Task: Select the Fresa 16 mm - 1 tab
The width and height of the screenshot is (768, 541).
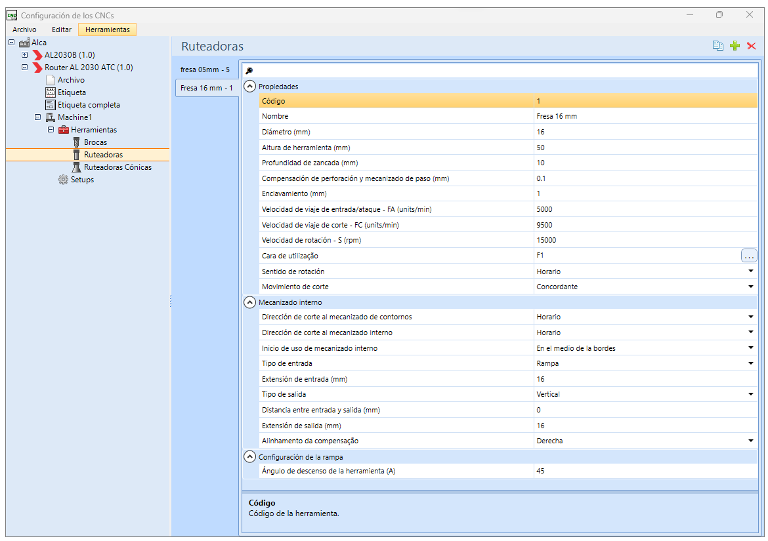Action: (207, 88)
